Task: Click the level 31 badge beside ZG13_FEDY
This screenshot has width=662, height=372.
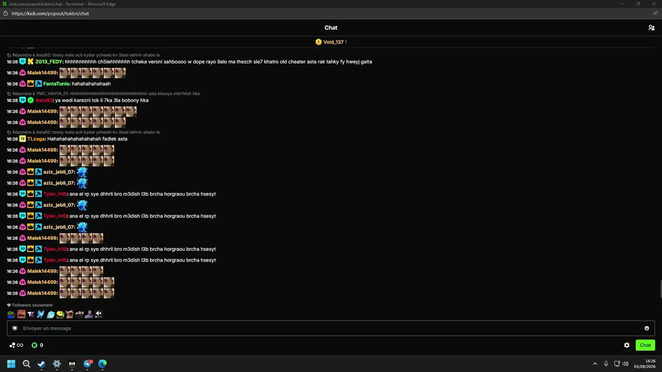Action: (x=23, y=62)
